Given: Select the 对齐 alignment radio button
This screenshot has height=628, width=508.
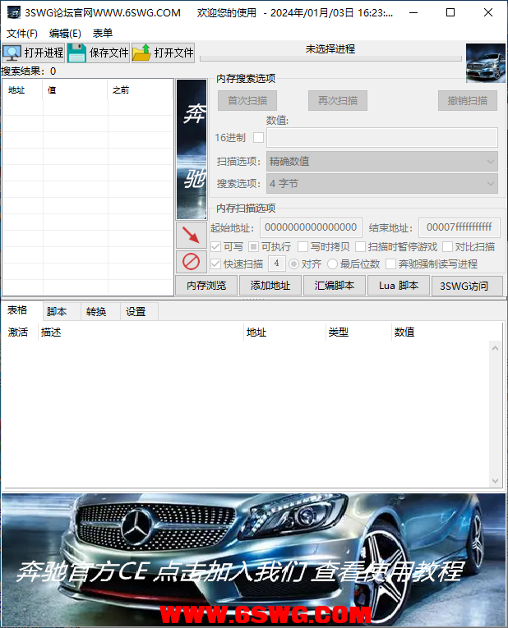Looking at the screenshot, I should pos(293,264).
